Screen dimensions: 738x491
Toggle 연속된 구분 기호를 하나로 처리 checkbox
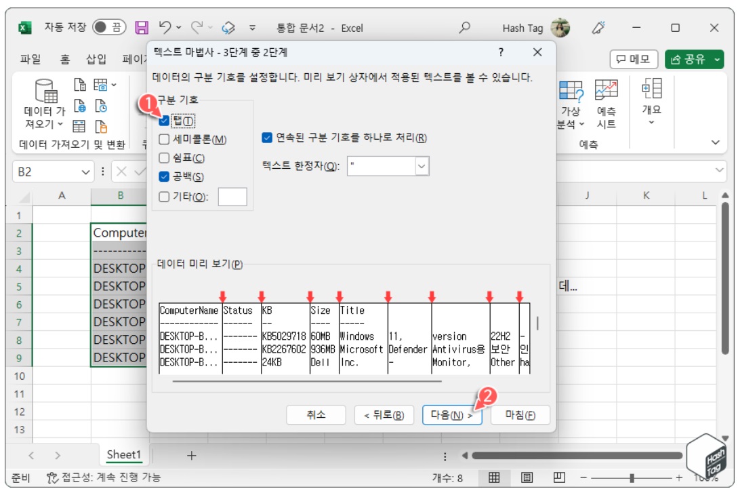267,138
